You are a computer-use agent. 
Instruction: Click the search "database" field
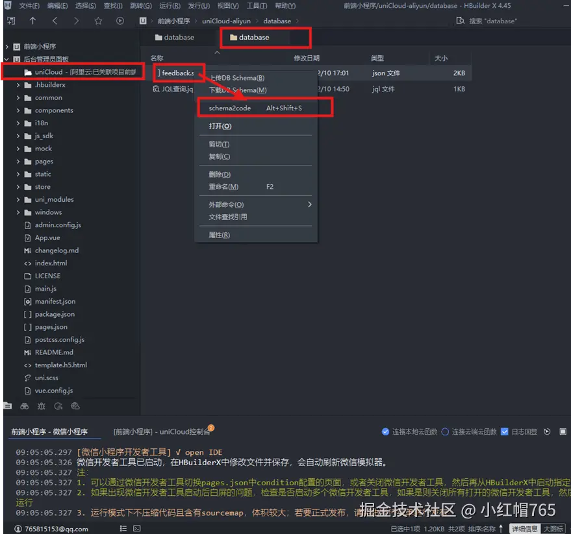tap(493, 21)
